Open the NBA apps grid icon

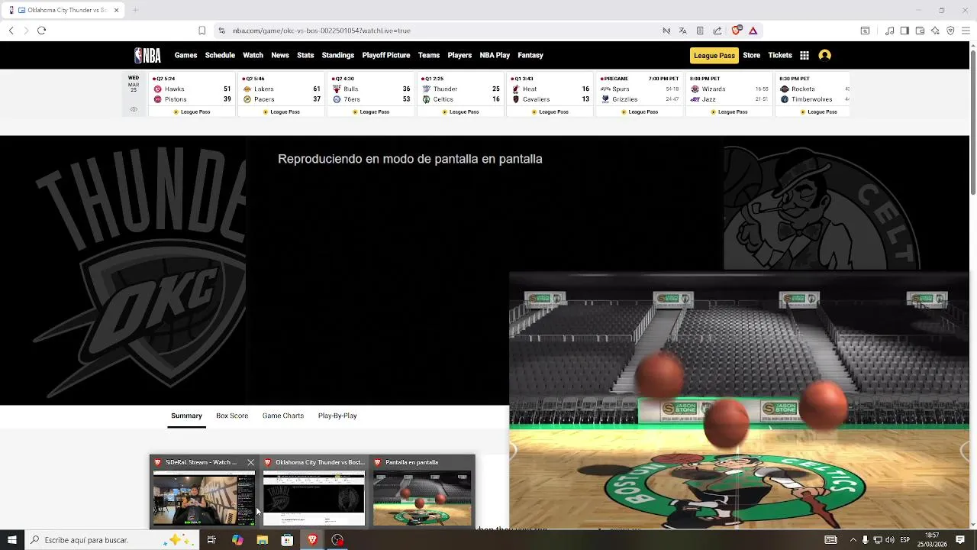[x=804, y=55]
